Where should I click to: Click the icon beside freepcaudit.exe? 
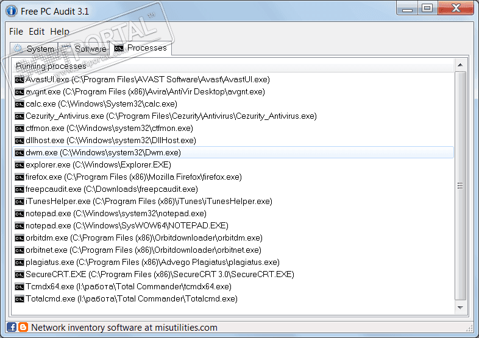20,189
